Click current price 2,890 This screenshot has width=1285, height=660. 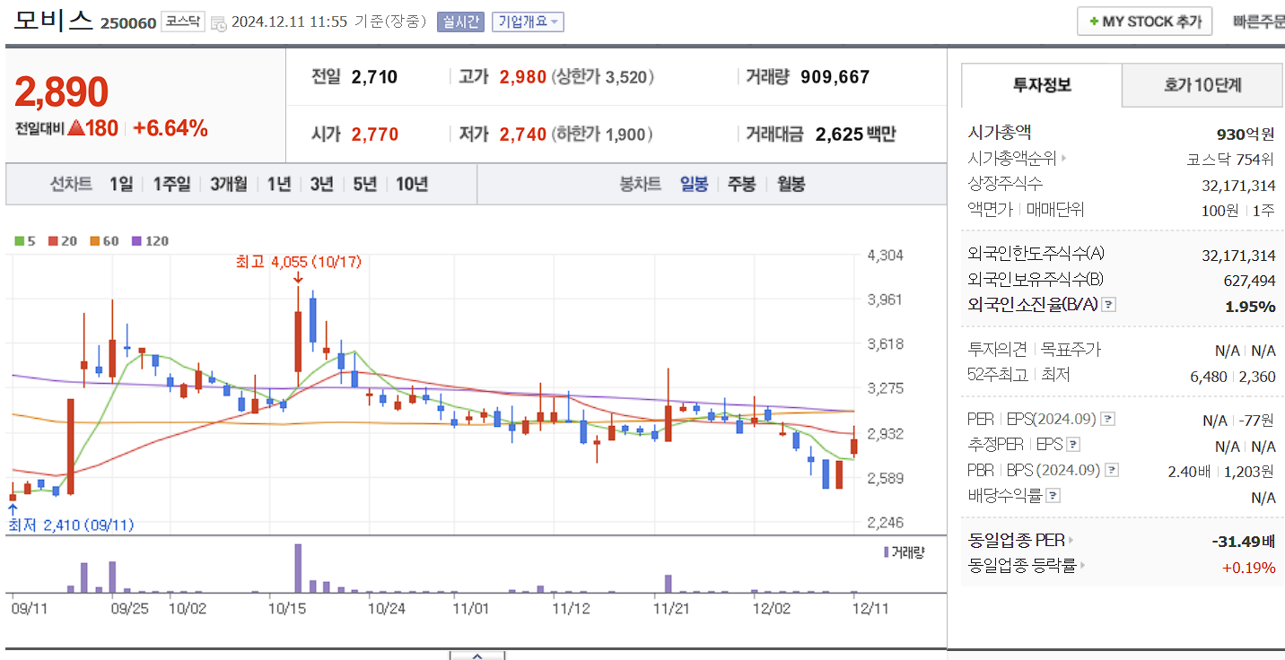coord(61,91)
